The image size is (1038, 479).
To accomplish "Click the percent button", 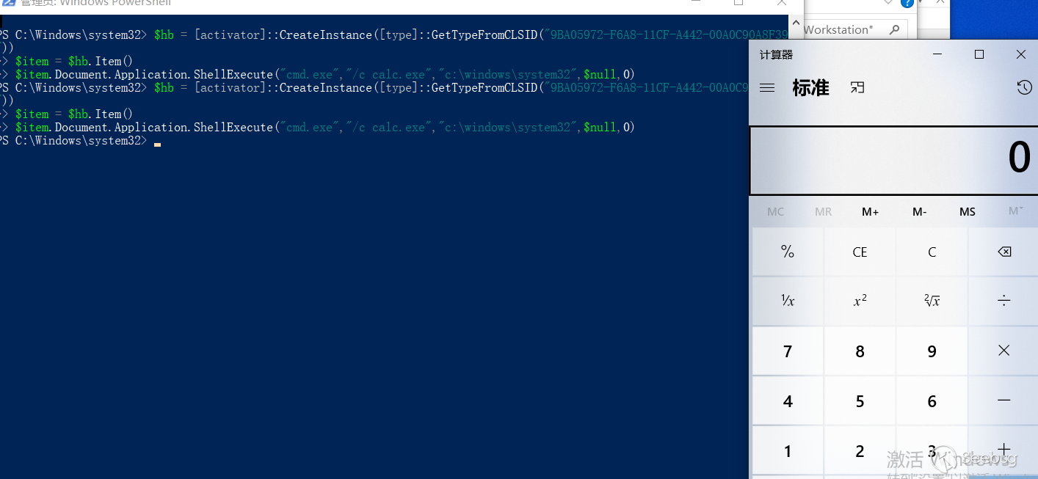I will tap(788, 252).
